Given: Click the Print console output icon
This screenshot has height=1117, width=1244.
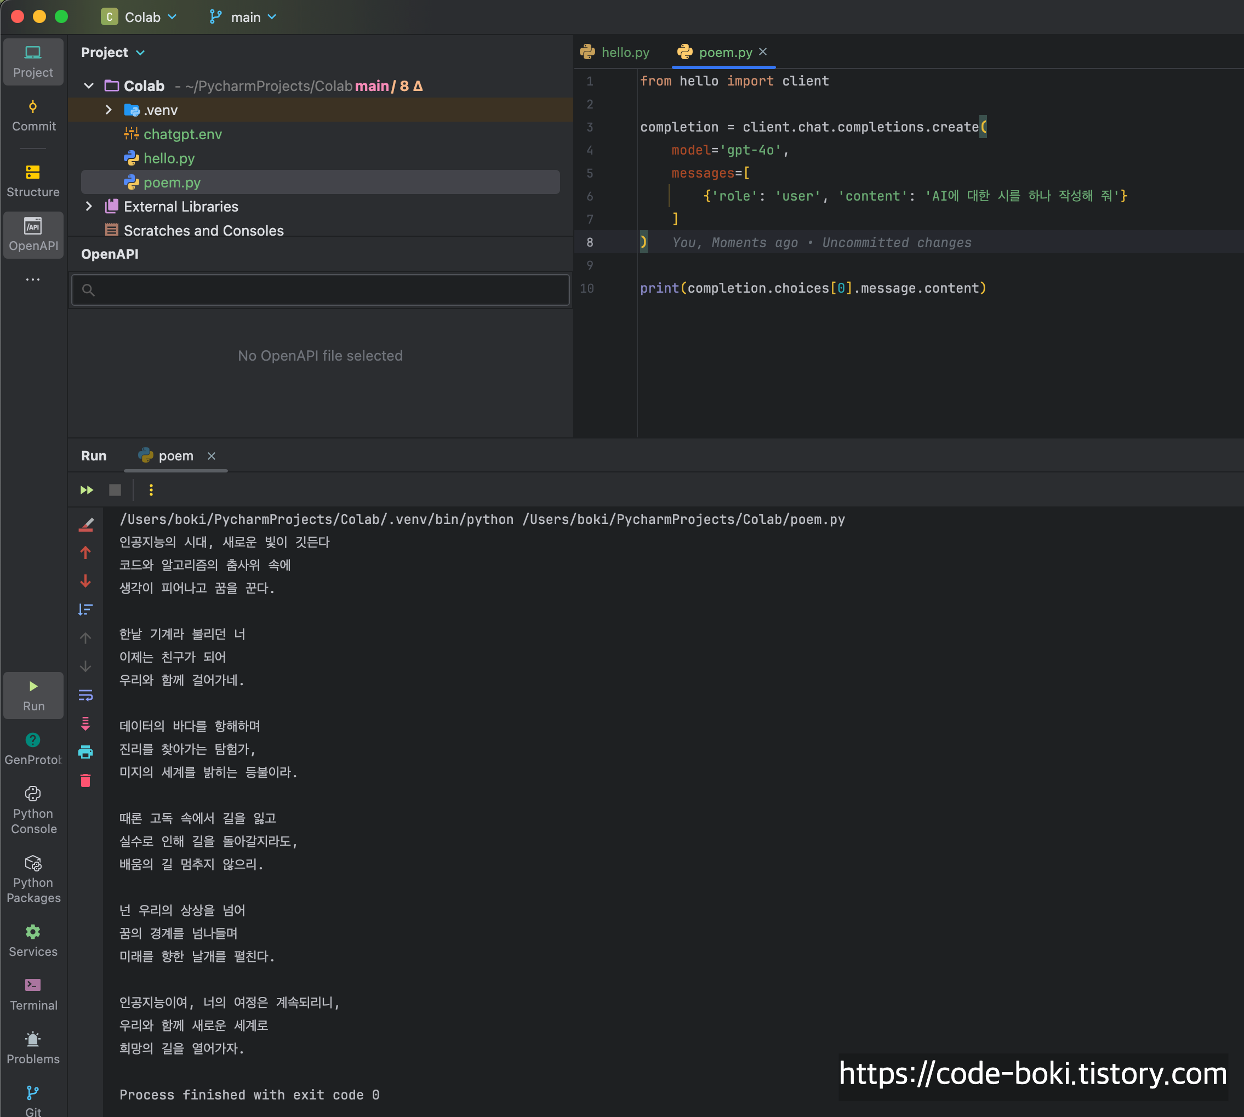Looking at the screenshot, I should 85,752.
